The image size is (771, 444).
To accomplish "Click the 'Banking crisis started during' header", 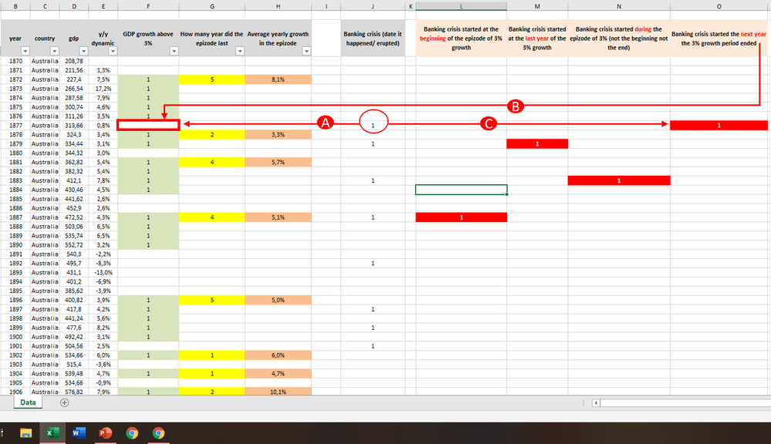I will click(619, 39).
